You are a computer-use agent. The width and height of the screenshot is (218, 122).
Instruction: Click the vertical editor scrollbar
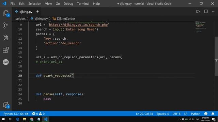216,56
